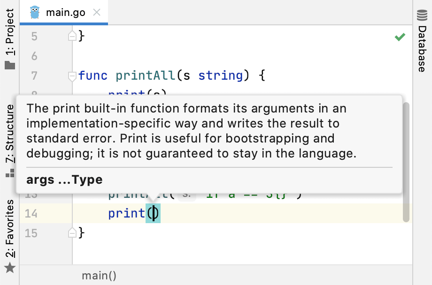Image resolution: width=432 pixels, height=285 pixels.
Task: Click the star icon at bottom of left stripe
Action: 10,269
